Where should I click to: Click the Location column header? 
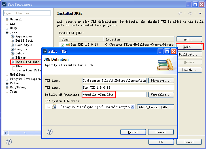pyautogui.click(x=139, y=39)
